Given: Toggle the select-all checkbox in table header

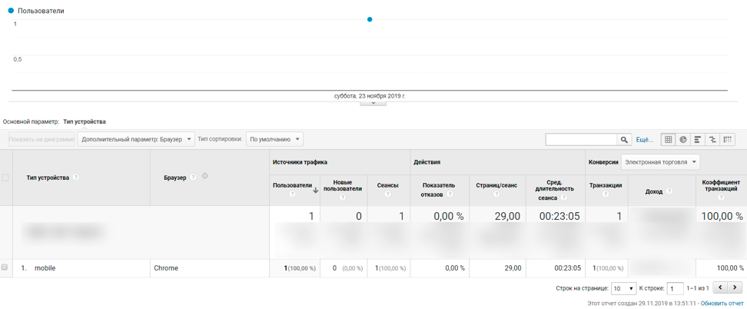Looking at the screenshot, I should pos(5,178).
